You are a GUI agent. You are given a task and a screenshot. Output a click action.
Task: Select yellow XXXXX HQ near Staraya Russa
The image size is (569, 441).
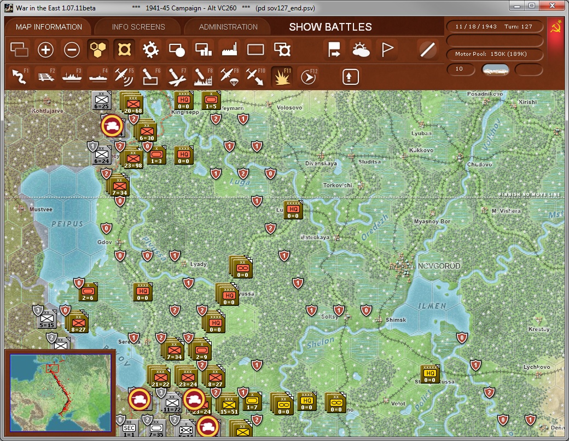(429, 374)
